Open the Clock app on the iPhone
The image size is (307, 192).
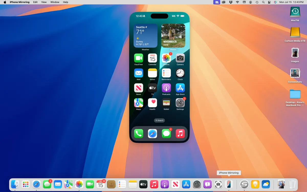180,73
